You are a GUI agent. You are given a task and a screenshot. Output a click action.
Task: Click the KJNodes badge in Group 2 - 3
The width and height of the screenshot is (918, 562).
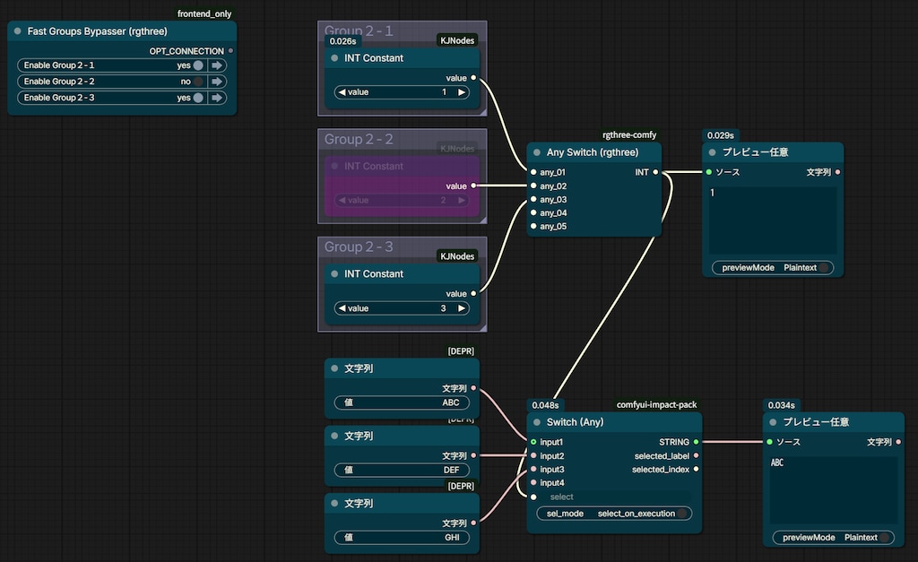click(x=457, y=255)
